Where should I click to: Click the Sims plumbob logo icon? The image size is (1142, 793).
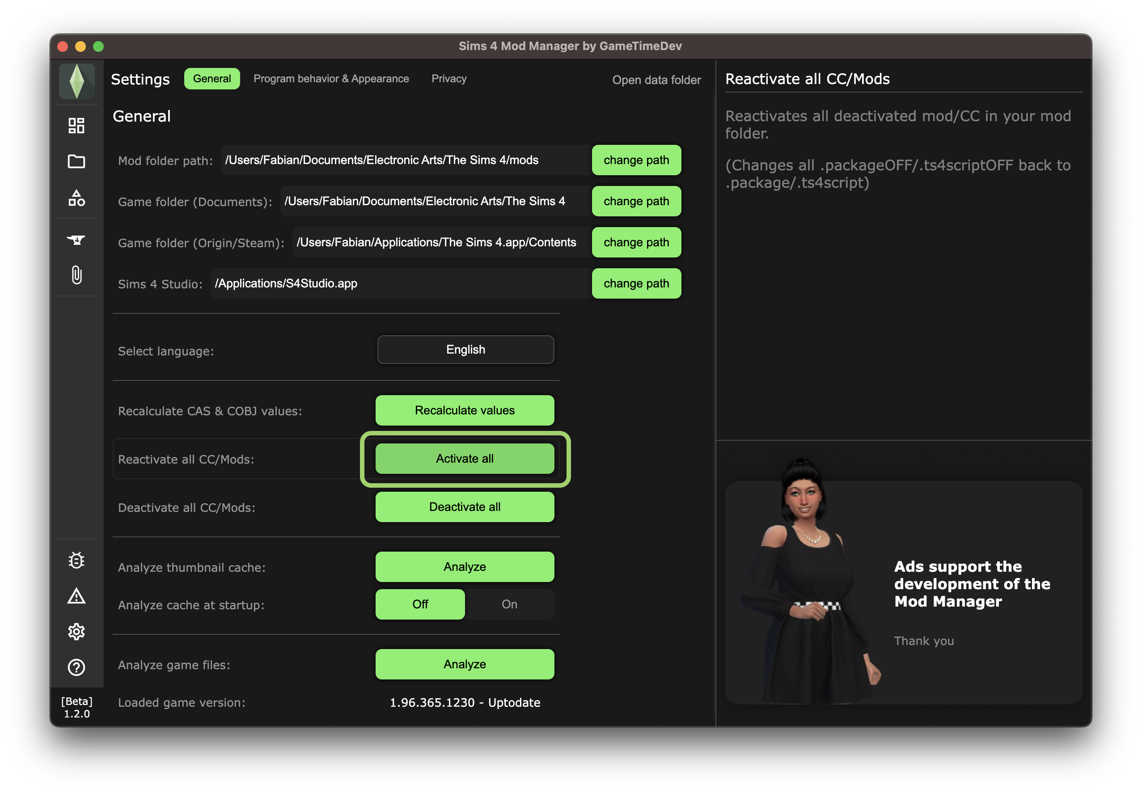pyautogui.click(x=76, y=81)
